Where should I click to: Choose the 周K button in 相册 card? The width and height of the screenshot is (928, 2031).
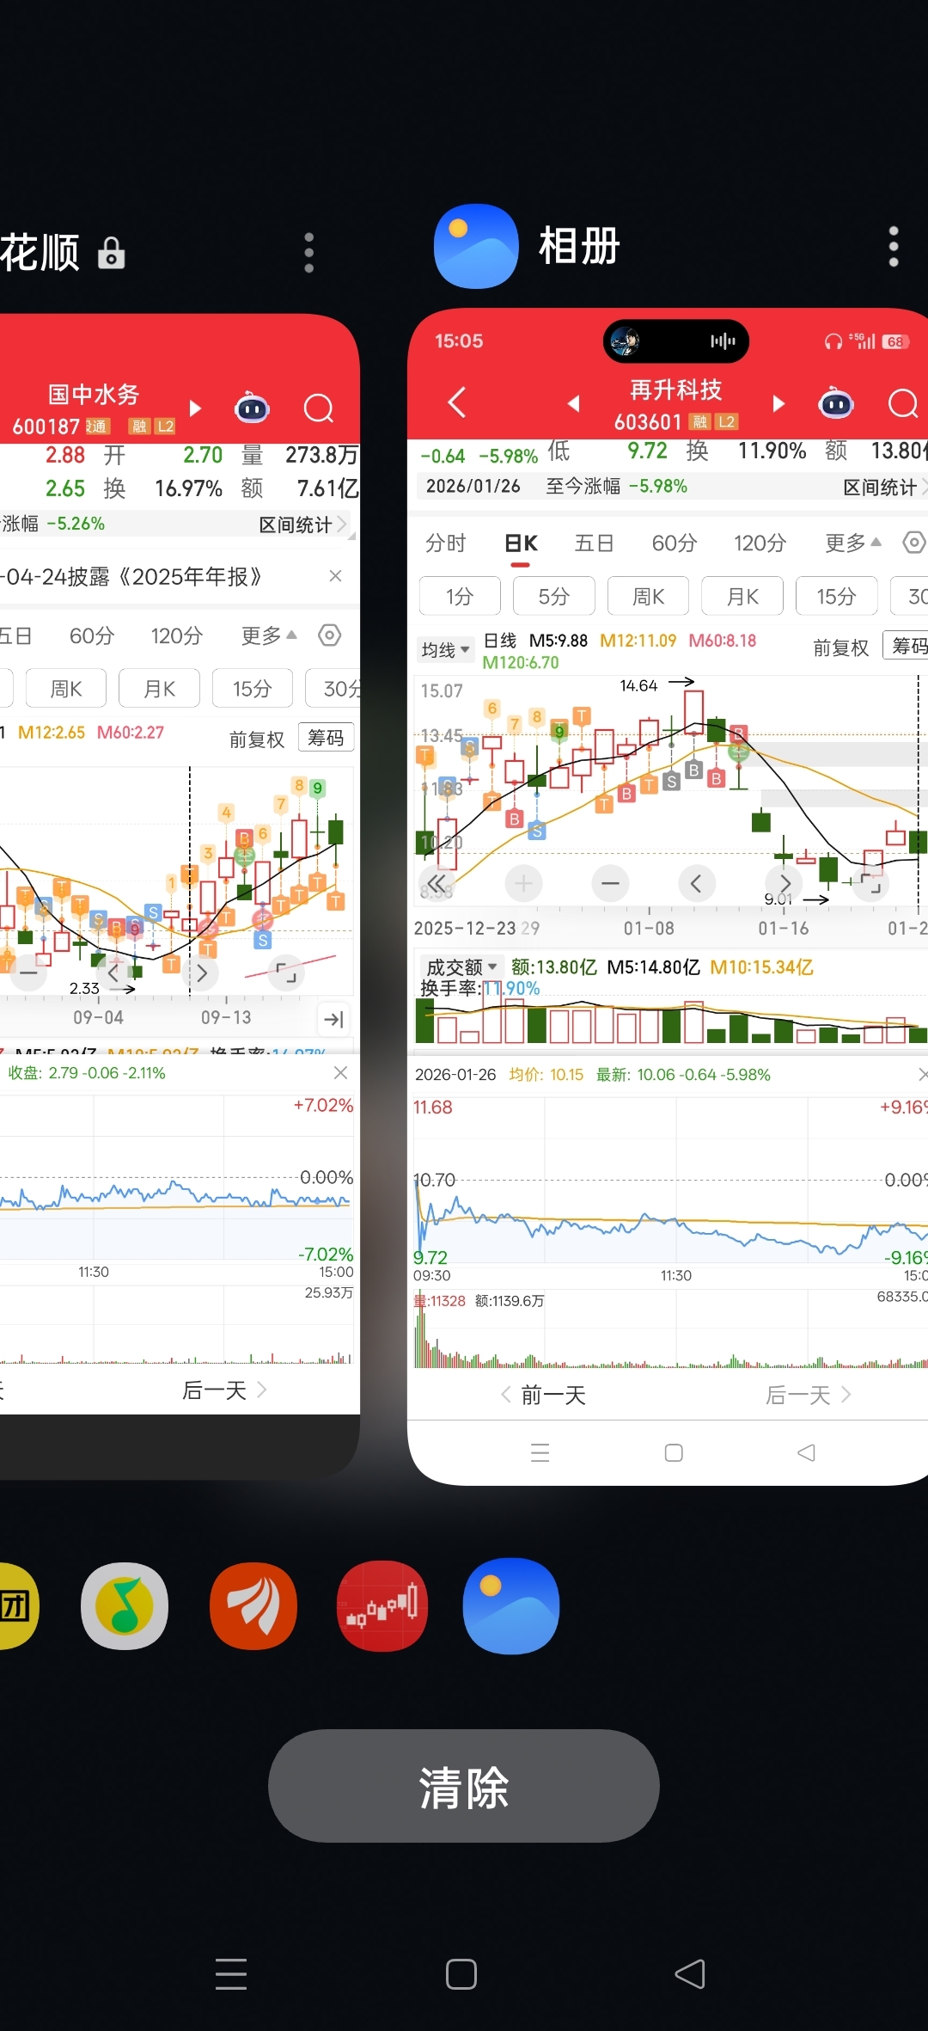tap(648, 596)
